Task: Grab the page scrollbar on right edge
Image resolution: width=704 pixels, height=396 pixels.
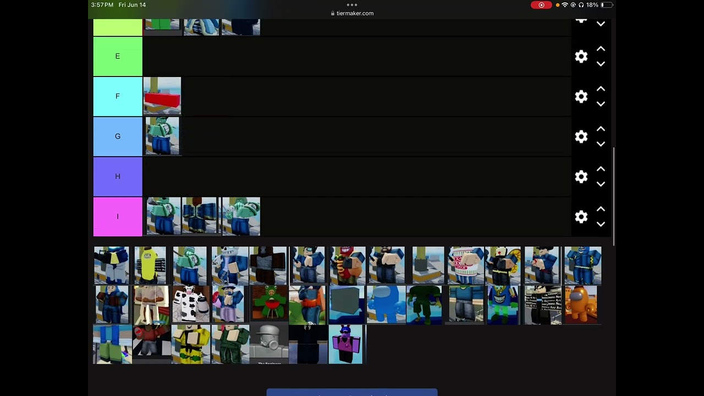Action: point(614,197)
